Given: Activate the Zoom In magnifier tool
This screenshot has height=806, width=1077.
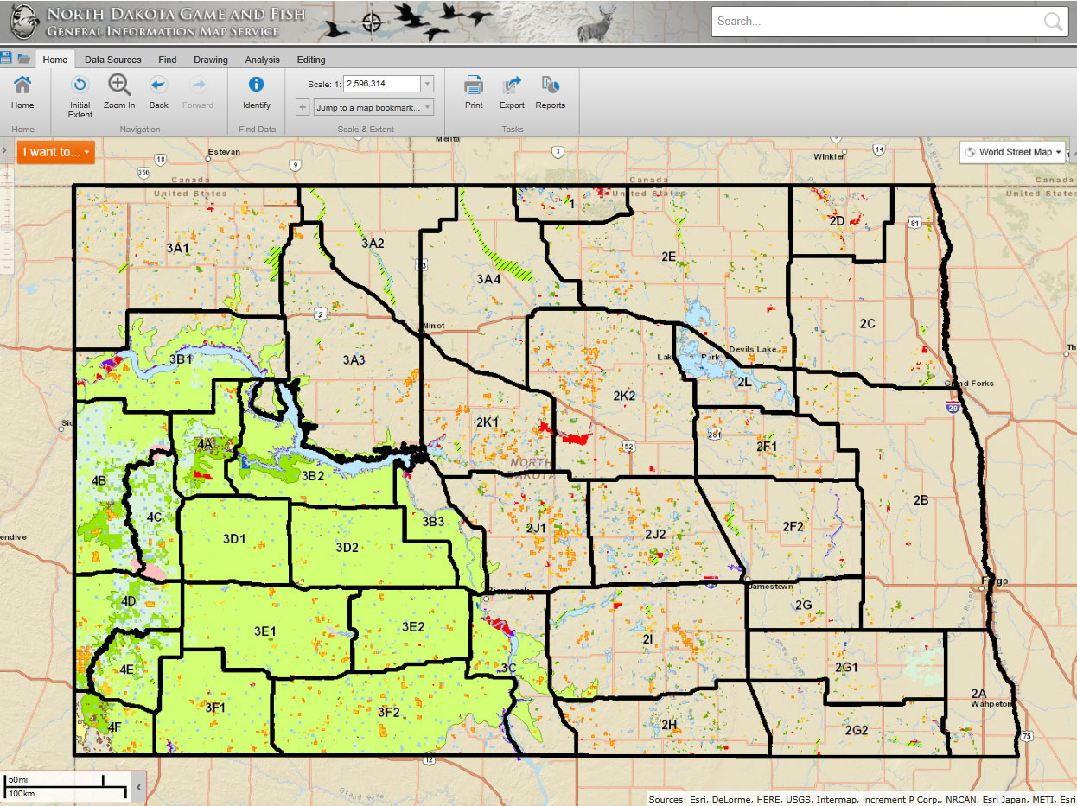Looking at the screenshot, I should click(x=119, y=84).
